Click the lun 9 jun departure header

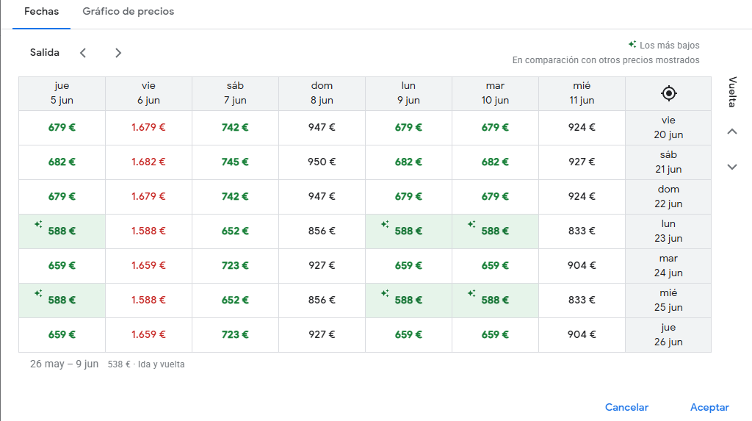(x=408, y=93)
